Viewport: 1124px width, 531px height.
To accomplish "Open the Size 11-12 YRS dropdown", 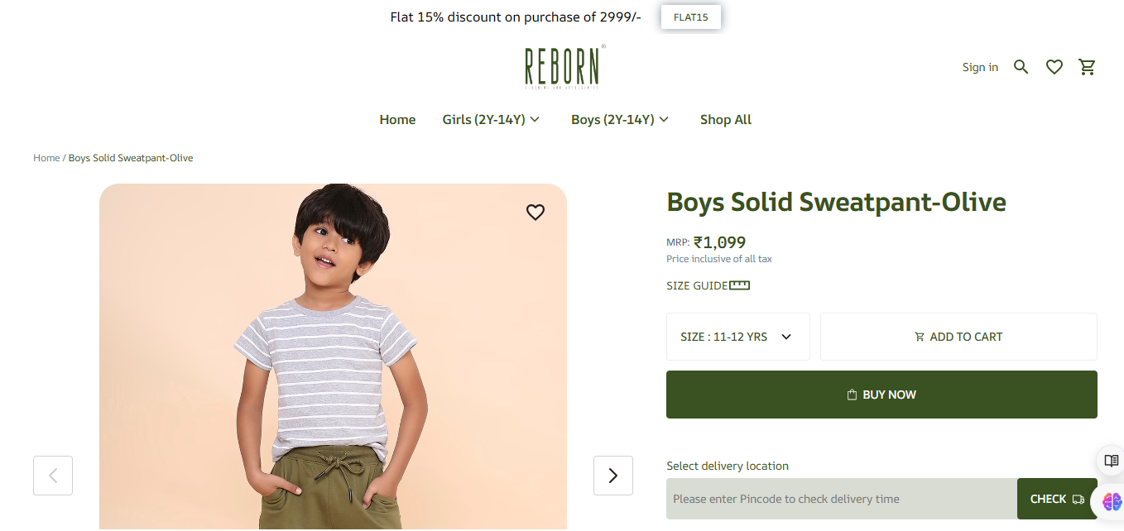I will click(x=737, y=337).
